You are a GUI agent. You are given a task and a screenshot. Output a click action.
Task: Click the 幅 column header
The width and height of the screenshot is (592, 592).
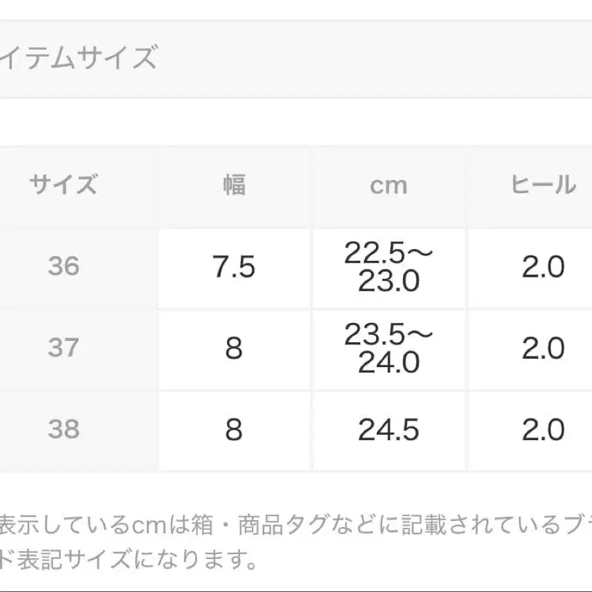(234, 185)
